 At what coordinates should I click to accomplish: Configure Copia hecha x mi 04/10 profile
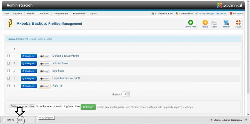[x=29, y=79]
